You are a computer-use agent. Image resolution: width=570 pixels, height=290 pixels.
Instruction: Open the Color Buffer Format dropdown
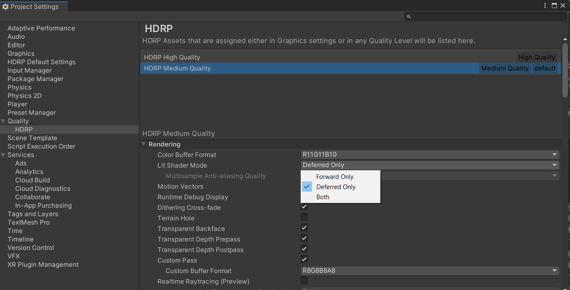430,154
